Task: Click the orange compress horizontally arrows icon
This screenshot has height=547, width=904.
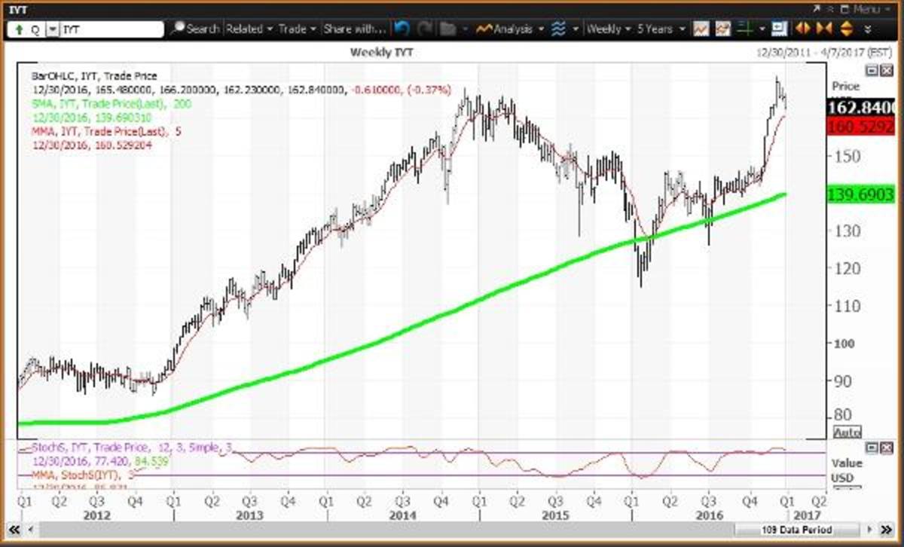Action: click(x=823, y=29)
